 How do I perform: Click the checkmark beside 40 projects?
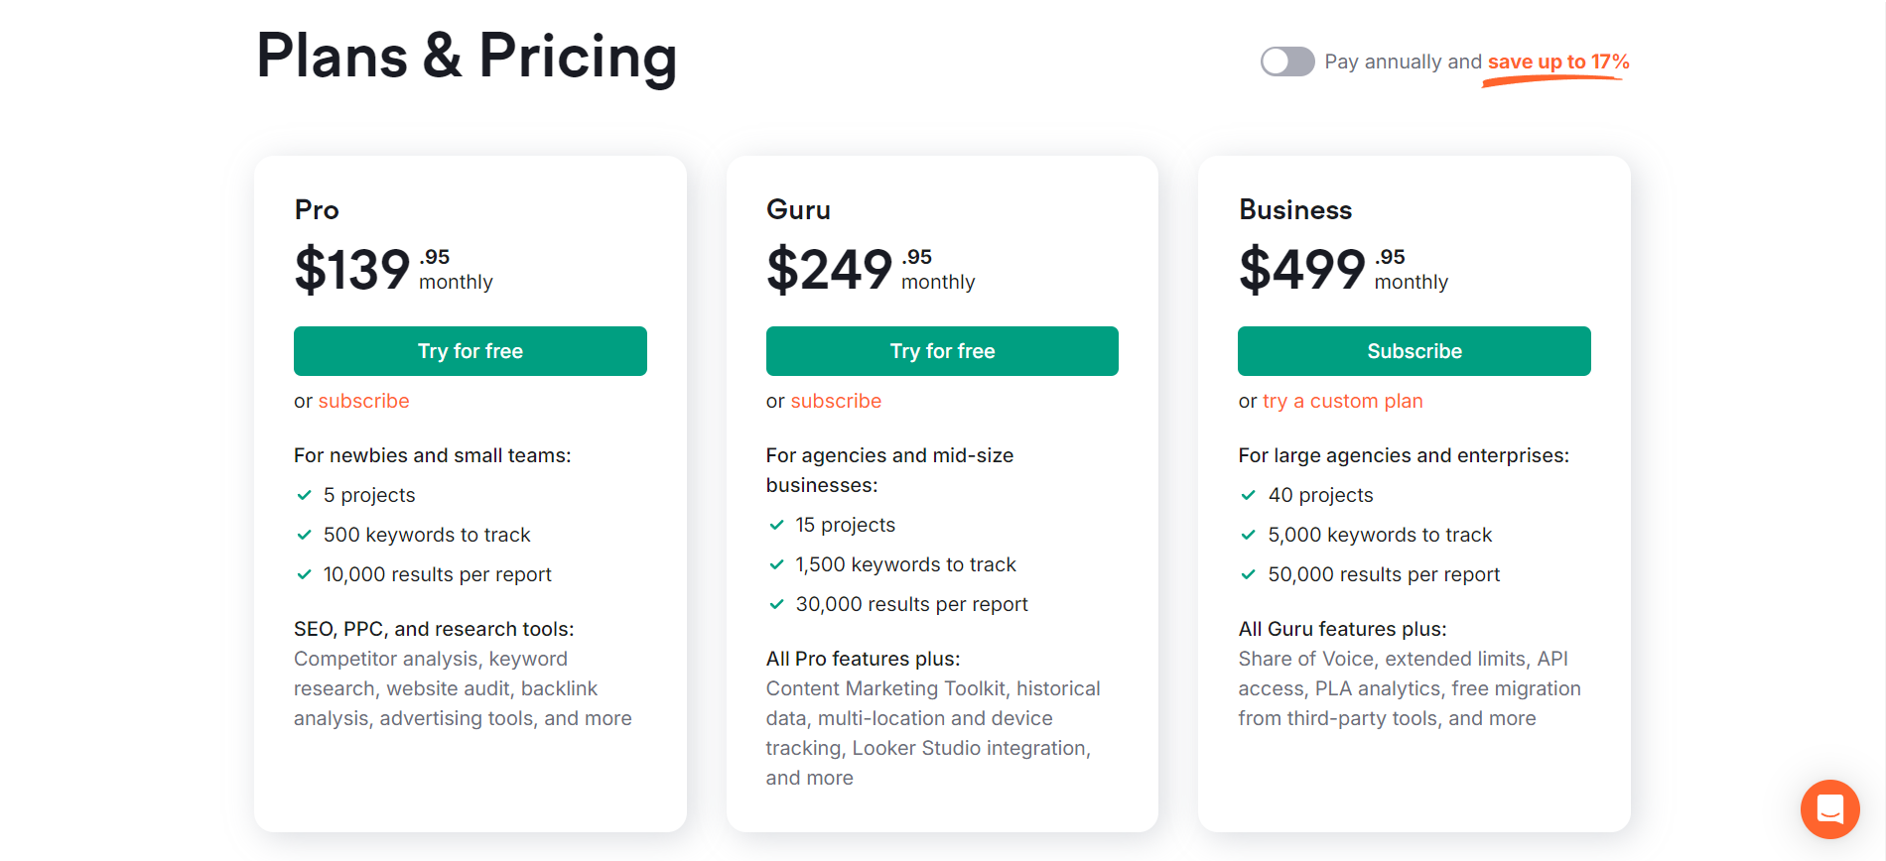1248,495
